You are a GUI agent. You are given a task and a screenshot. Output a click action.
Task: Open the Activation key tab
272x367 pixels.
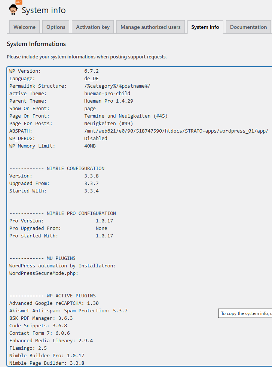click(93, 27)
